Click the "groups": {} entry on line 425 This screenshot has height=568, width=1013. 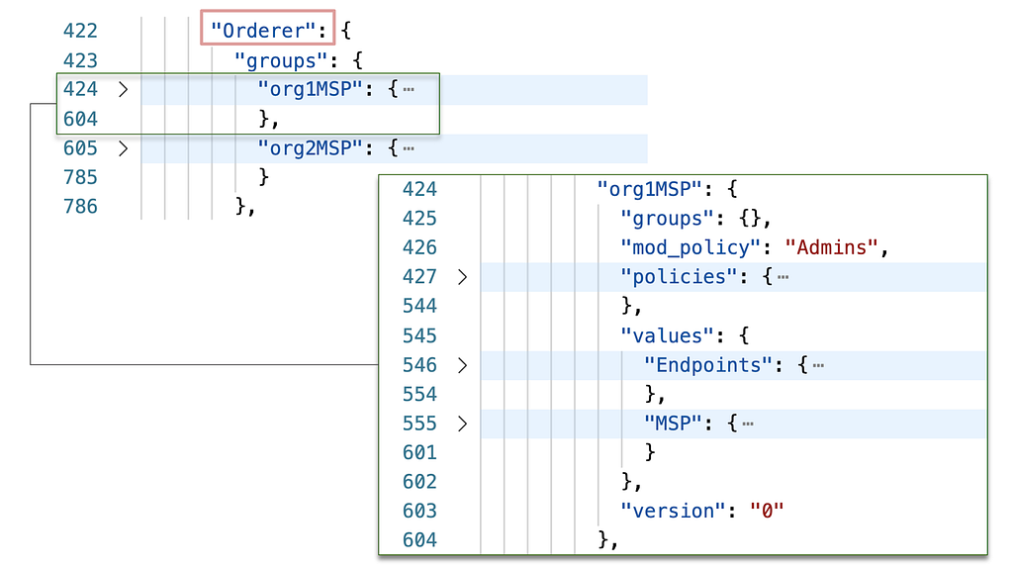click(x=695, y=219)
